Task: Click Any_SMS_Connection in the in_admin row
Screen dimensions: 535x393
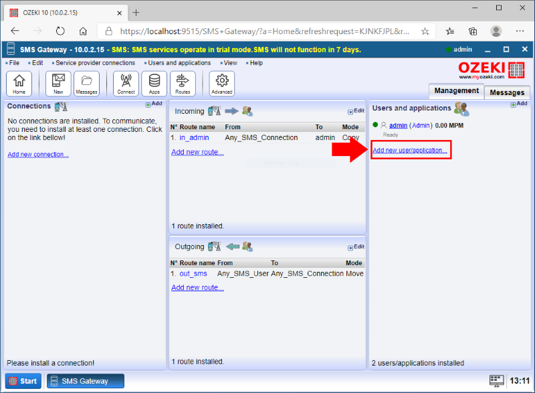Action: 261,138
